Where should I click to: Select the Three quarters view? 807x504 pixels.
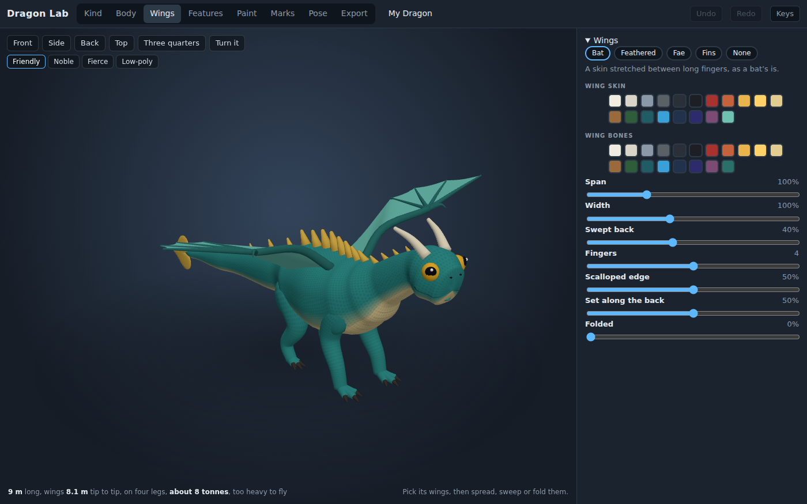pos(172,43)
